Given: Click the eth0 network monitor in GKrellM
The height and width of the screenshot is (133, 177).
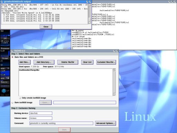Looking at the screenshot, I should (5, 68).
